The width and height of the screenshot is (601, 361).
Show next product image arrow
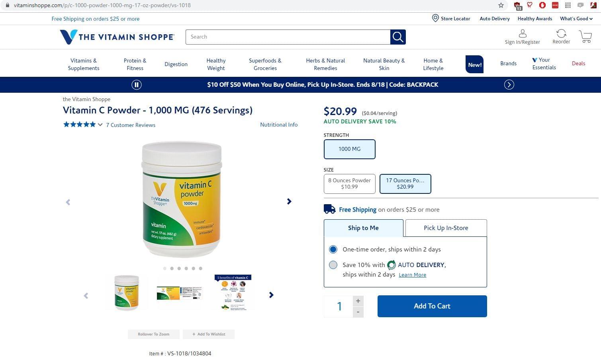pos(289,201)
